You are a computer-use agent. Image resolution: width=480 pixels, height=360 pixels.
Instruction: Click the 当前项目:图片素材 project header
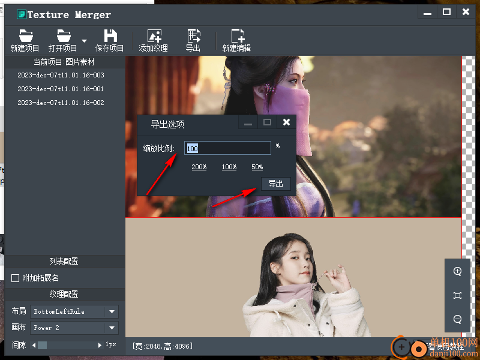(x=64, y=62)
